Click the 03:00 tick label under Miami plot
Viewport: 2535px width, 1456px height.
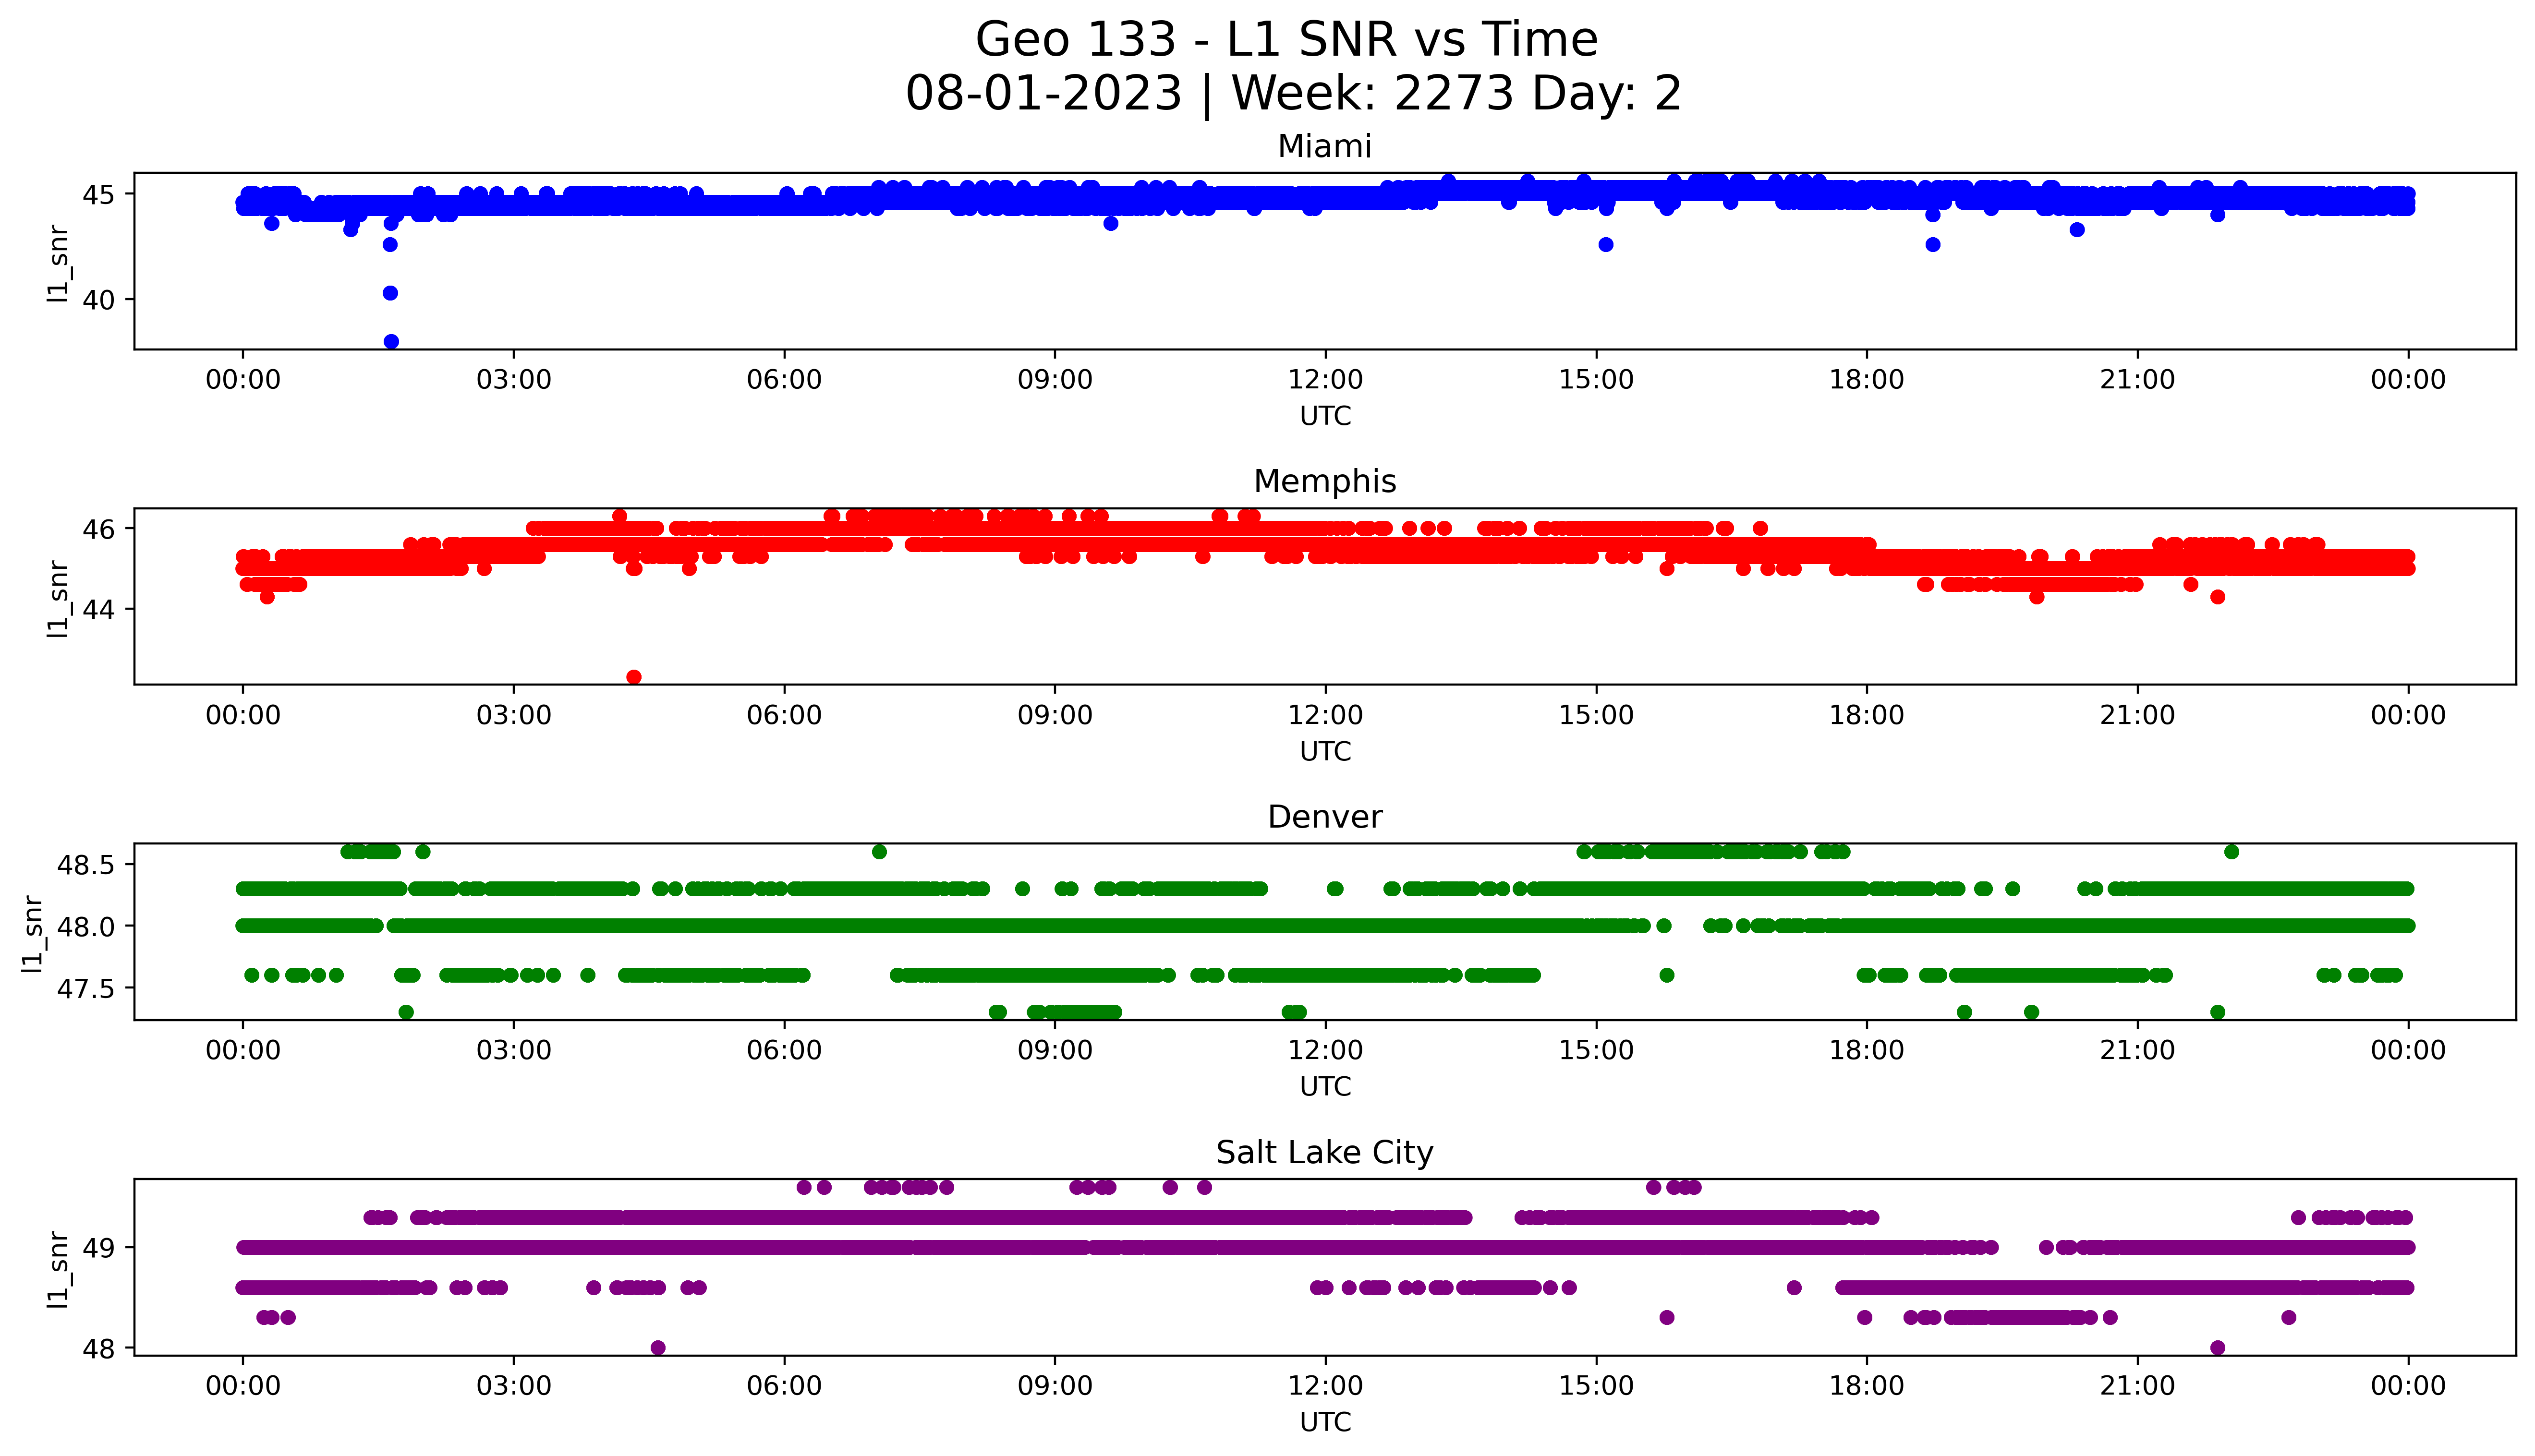pyautogui.click(x=514, y=380)
